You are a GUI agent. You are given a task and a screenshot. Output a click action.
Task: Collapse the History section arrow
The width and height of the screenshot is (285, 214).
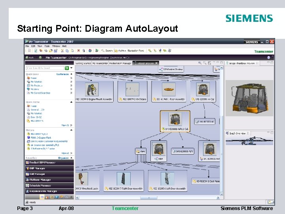71,130
